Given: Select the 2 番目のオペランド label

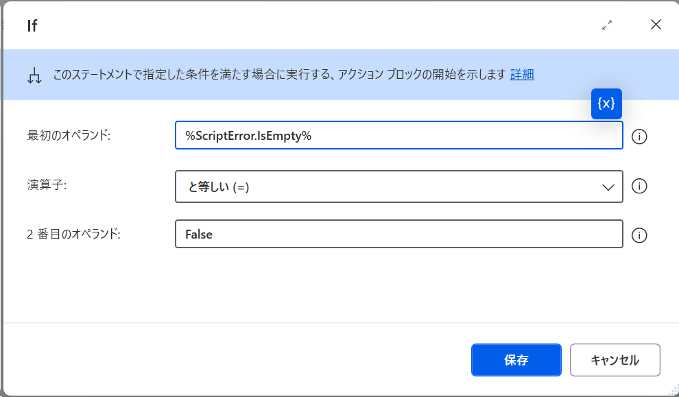Looking at the screenshot, I should 73,234.
